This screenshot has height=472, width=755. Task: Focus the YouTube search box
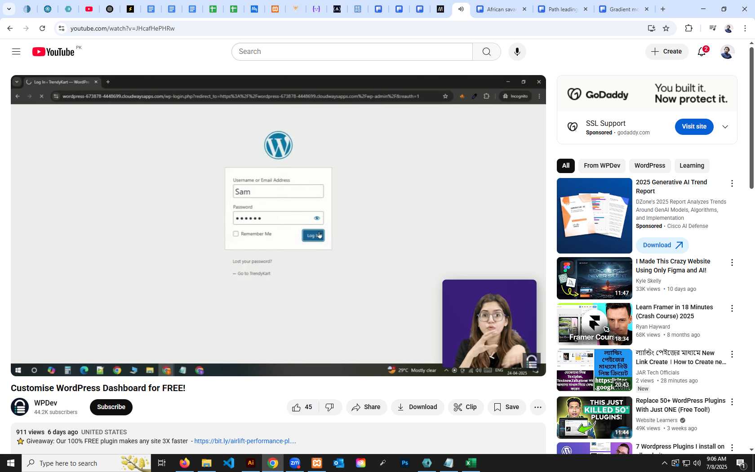[x=352, y=52]
